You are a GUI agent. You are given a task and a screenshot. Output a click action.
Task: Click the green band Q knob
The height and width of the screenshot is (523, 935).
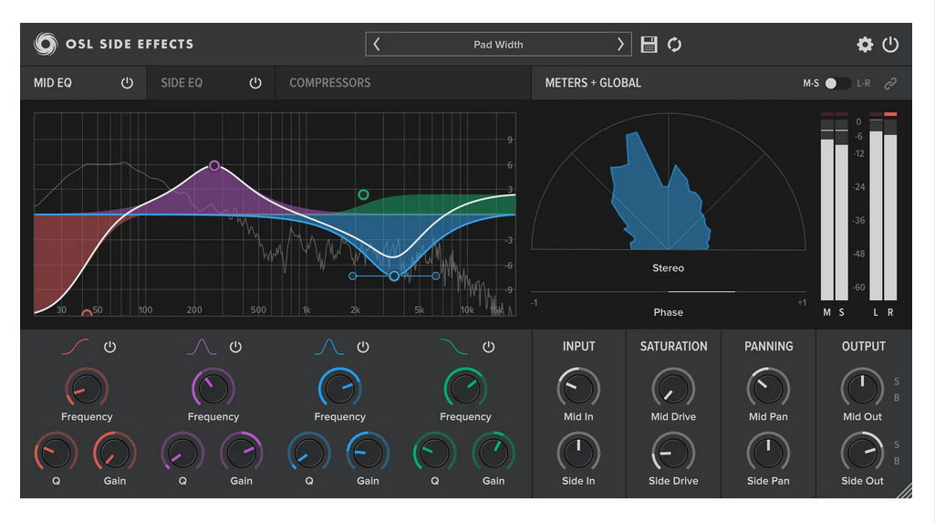pos(435,454)
